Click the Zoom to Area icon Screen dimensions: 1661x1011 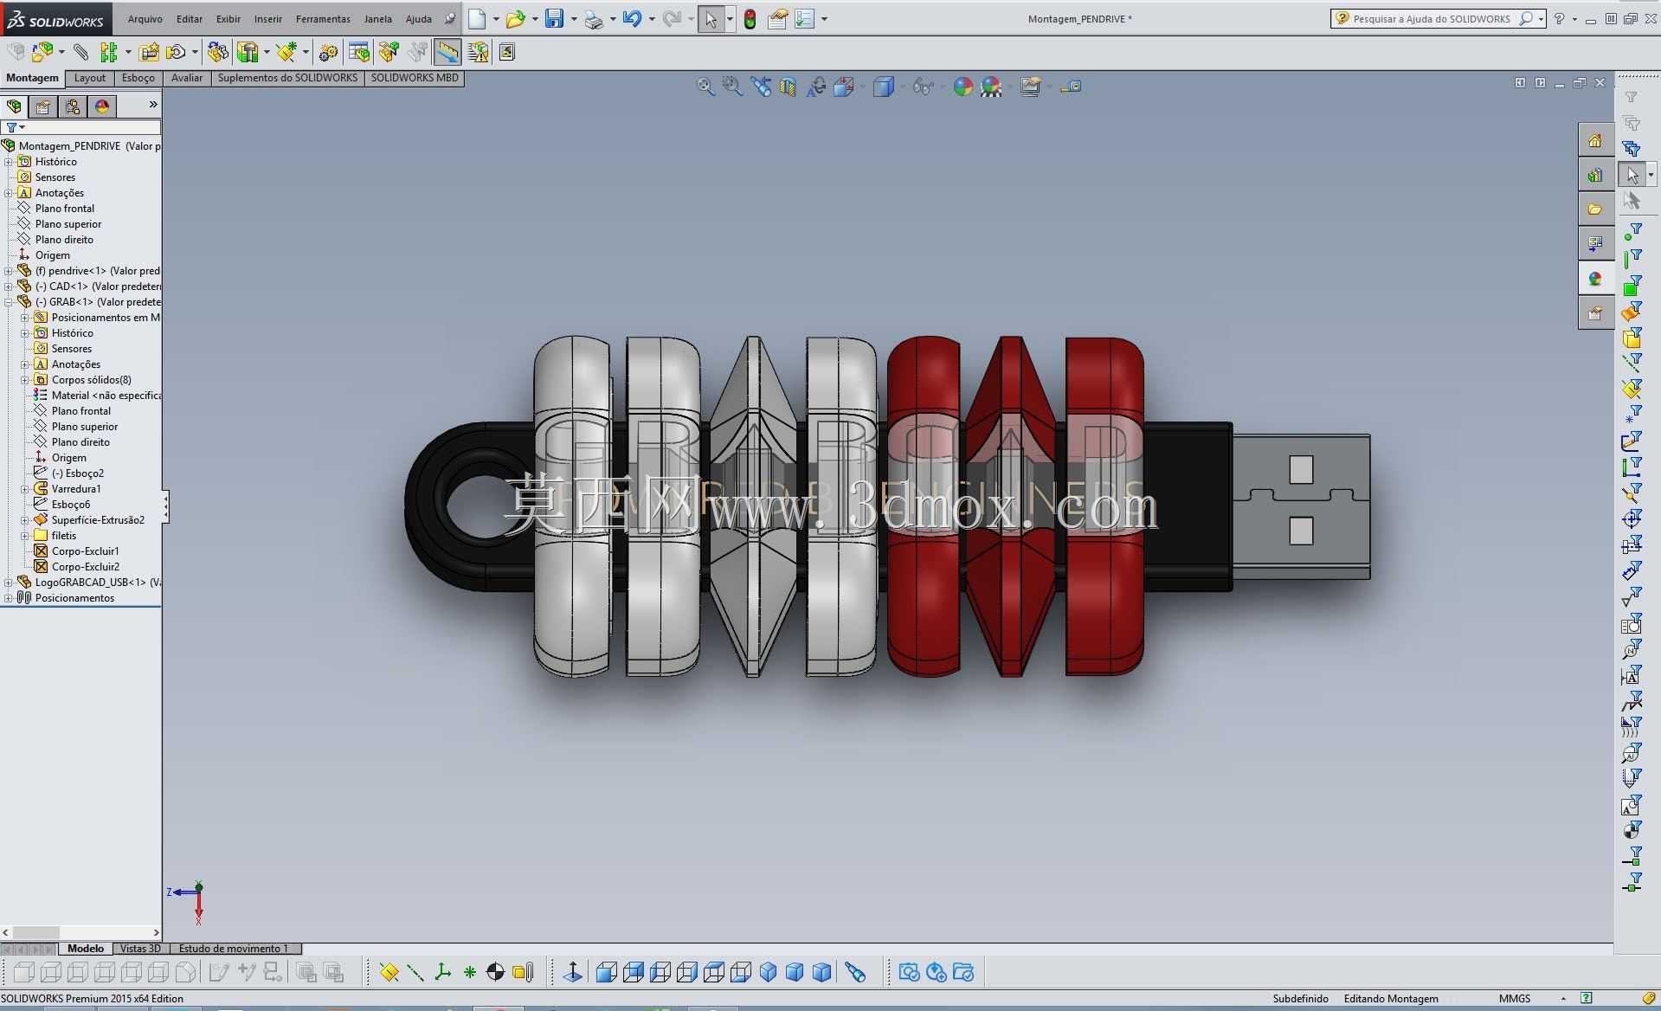[732, 87]
